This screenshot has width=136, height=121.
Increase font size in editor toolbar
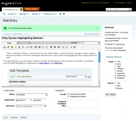[x=8, y=47]
